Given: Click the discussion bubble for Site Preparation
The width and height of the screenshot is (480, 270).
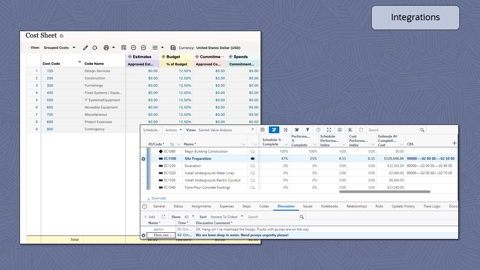Looking at the screenshot, I should [252, 159].
